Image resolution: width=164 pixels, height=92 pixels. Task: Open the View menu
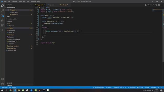pyautogui.click(x=20, y=2)
